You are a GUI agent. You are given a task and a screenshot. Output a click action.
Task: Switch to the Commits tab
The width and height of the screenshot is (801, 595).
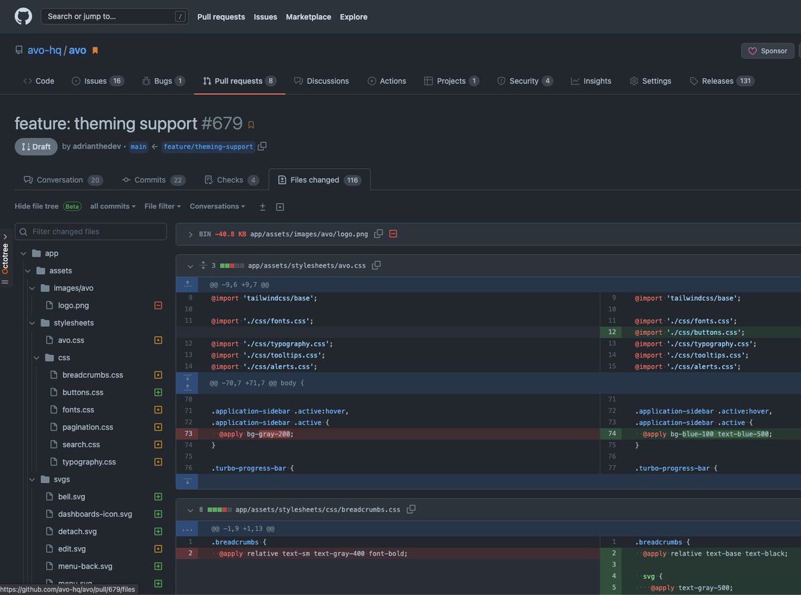[154, 180]
